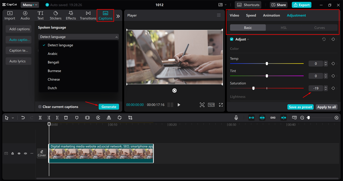Click the Rotate icon in timeline toolbar
Viewport: 343px width, 181px height.
pos(120,118)
